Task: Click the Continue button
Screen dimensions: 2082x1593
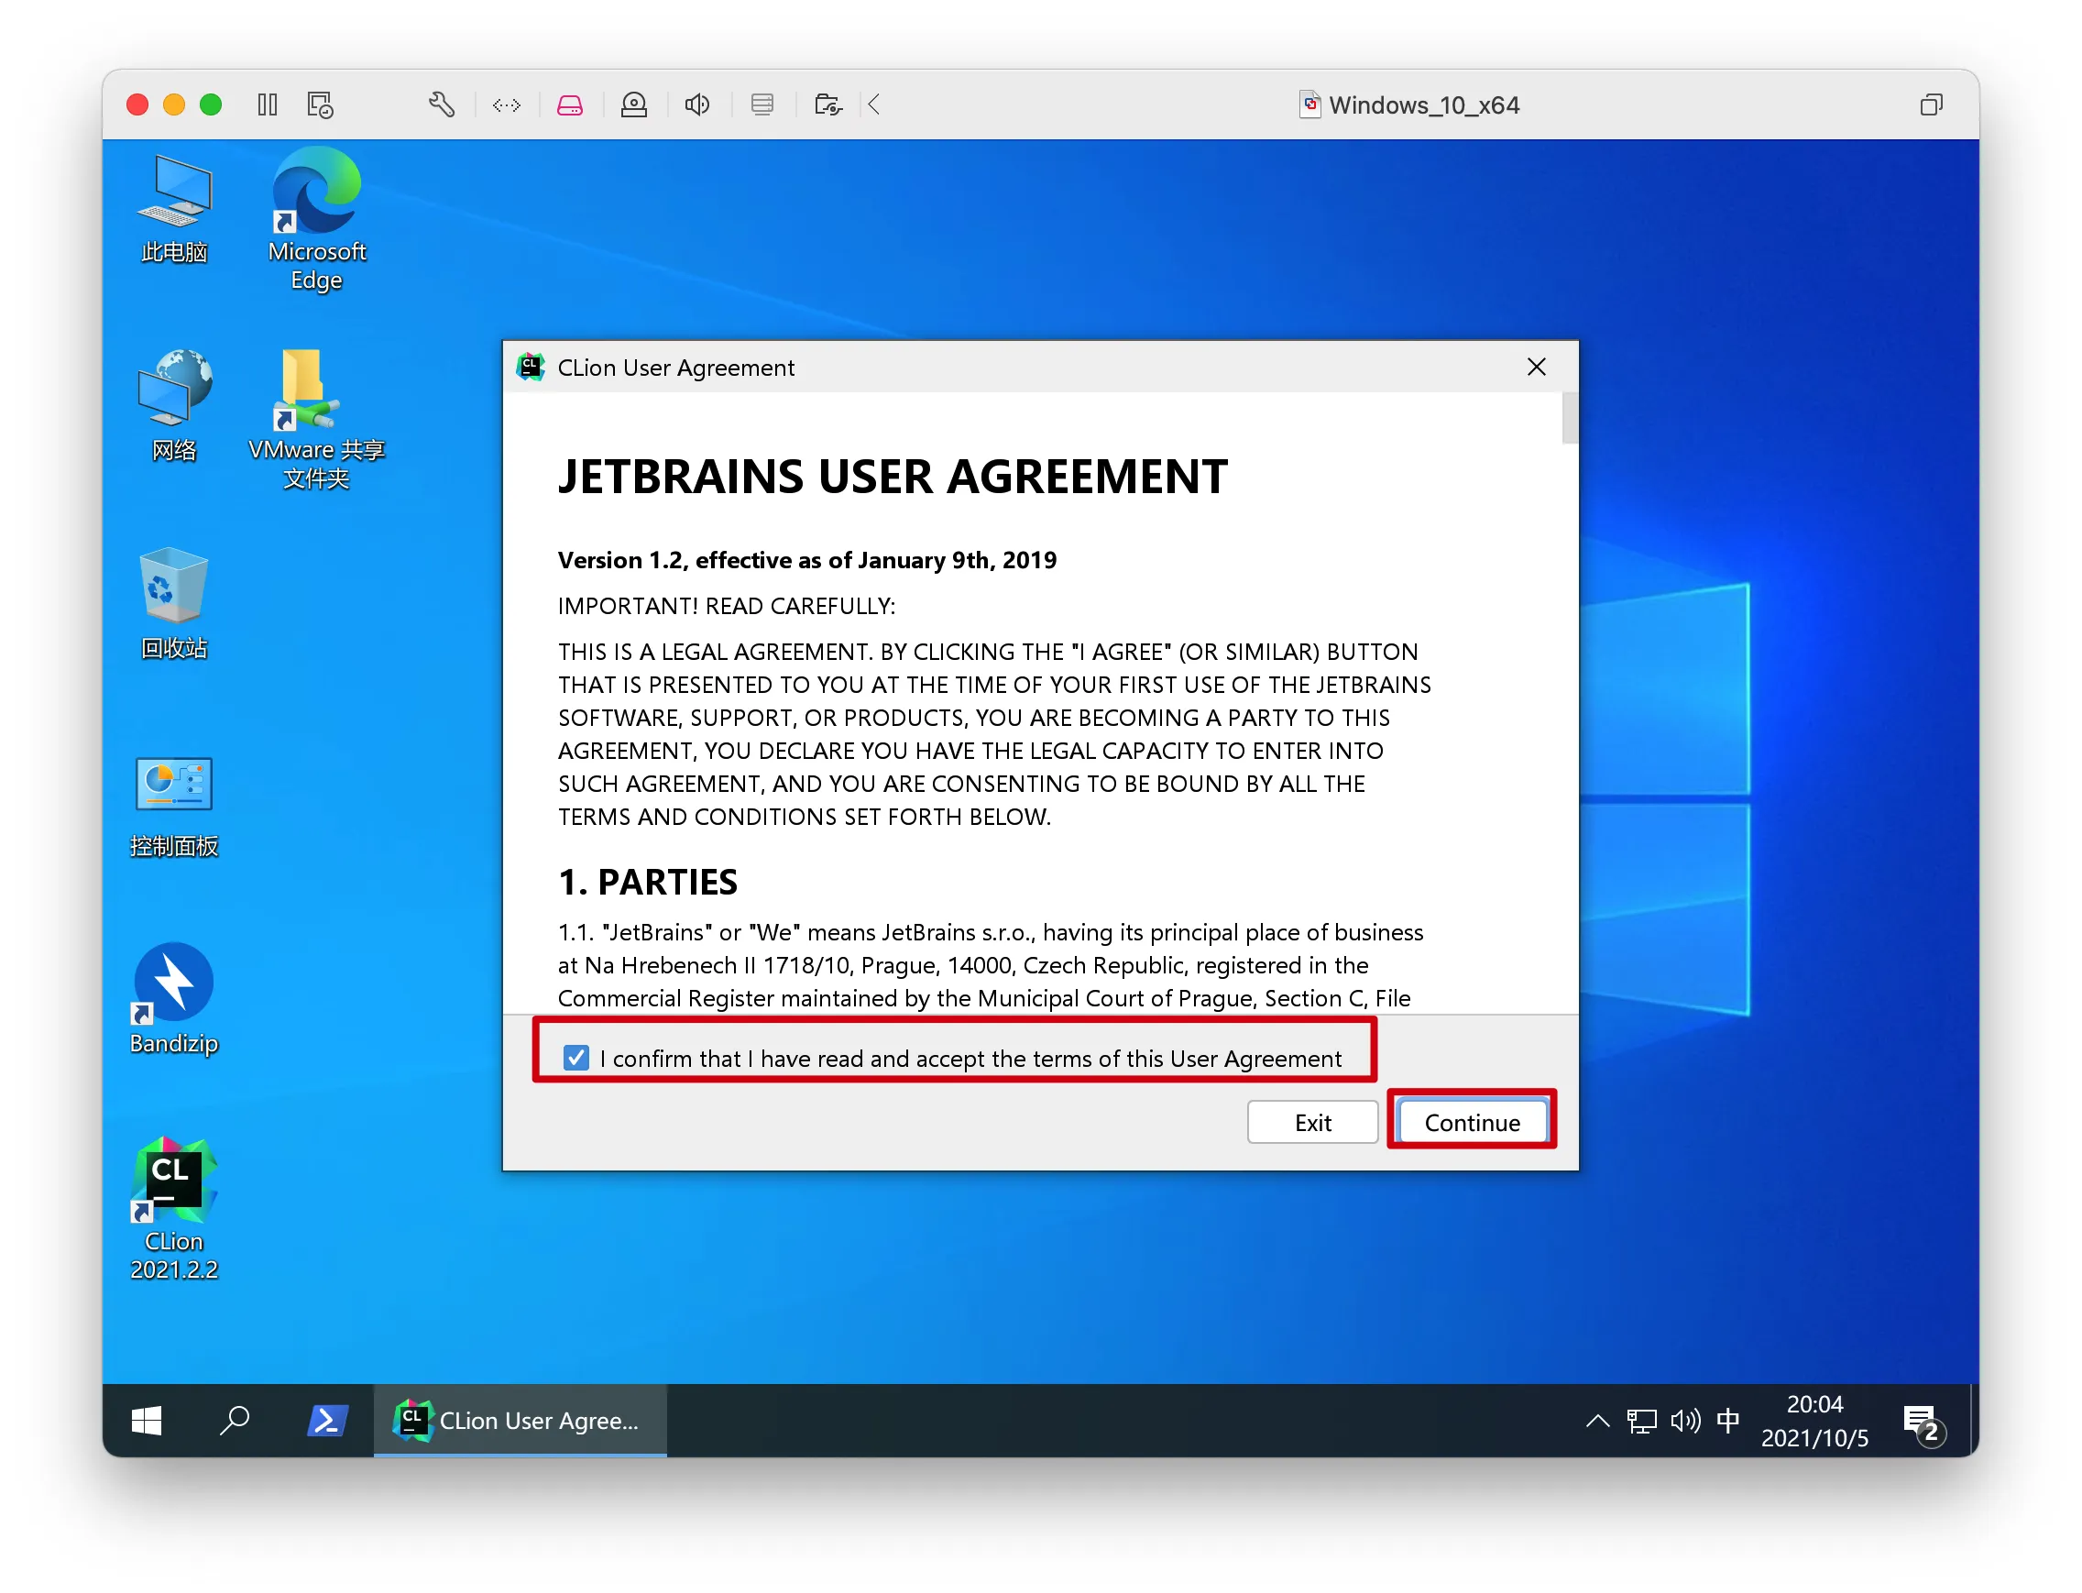Action: [1472, 1123]
